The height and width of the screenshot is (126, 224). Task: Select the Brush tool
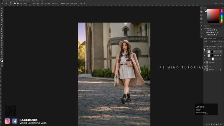pyautogui.click(x=2, y=27)
